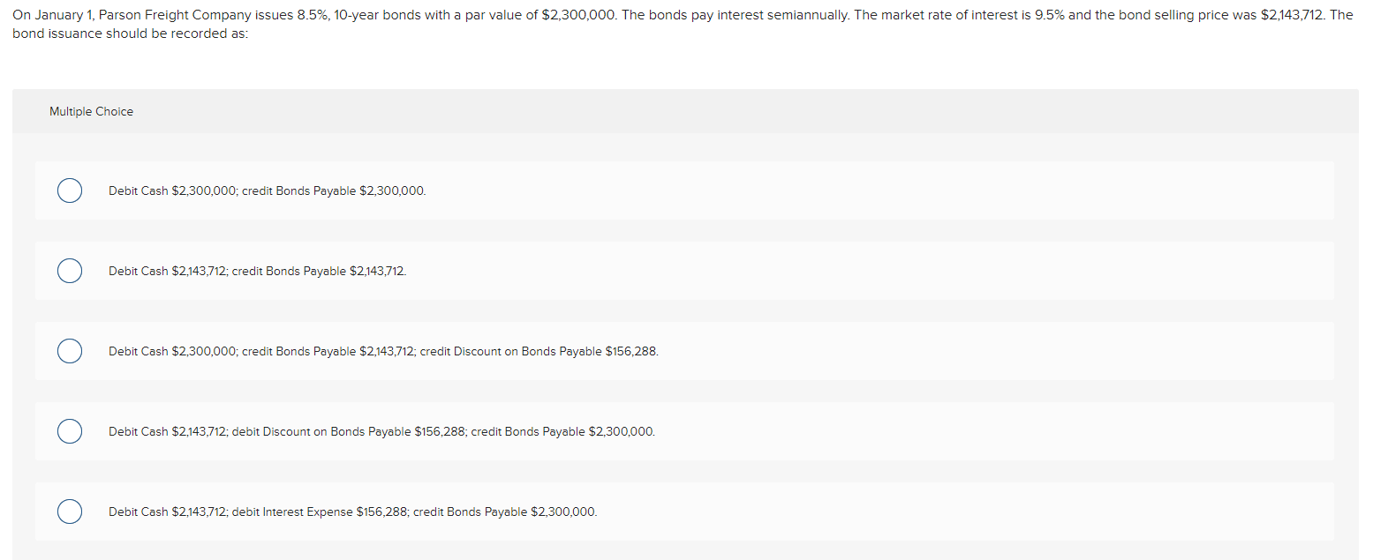This screenshot has width=1373, height=560.
Task: Click the 'Multiple Choice' header label
Action: coord(91,111)
